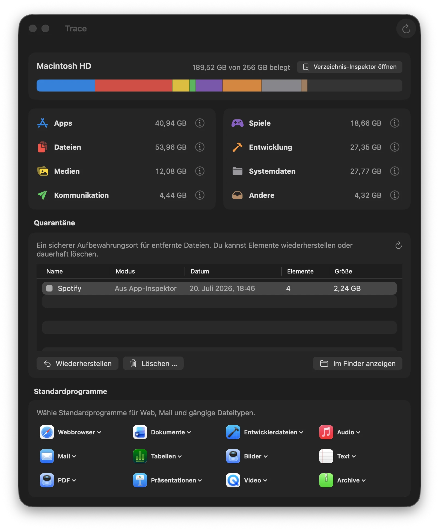Show info for Entwicklung storage
Image resolution: width=439 pixels, height=530 pixels.
point(394,147)
